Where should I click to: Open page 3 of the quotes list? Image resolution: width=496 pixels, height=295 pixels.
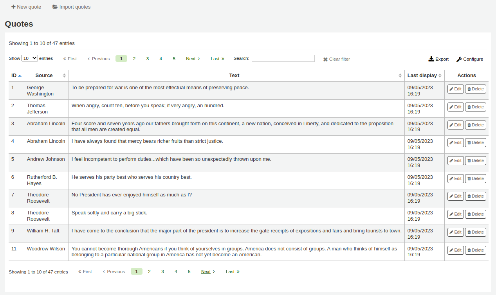pyautogui.click(x=148, y=58)
